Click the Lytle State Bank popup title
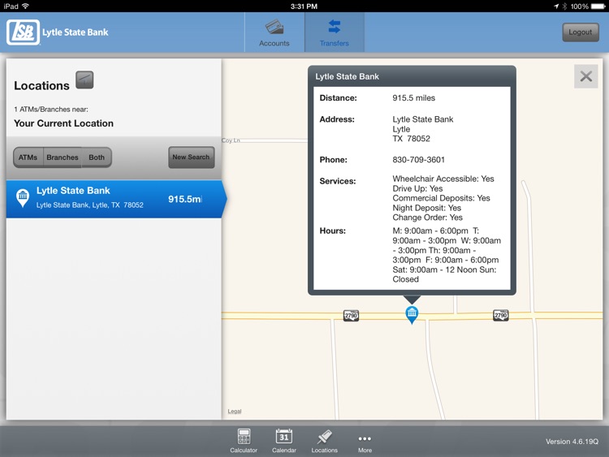 (347, 76)
